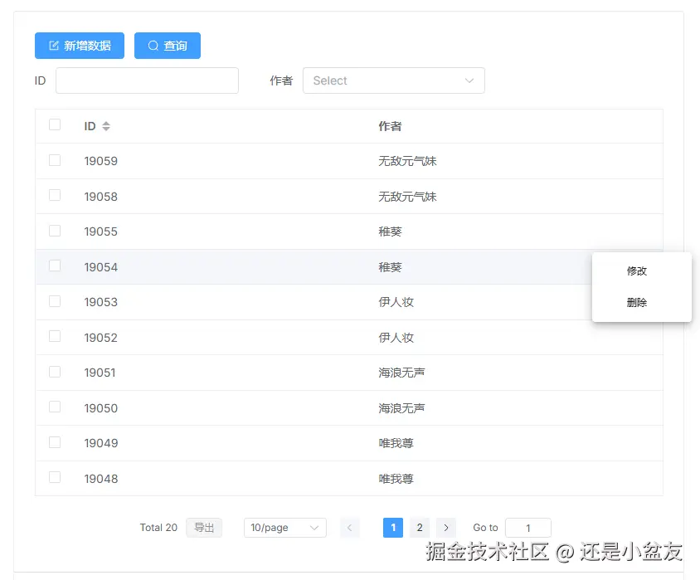This screenshot has height=580, width=700.
Task: Choose 删除 in the context menu
Action: 637,303
